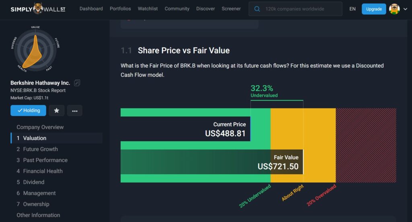Go to Portfolios in top navigation

click(x=120, y=8)
